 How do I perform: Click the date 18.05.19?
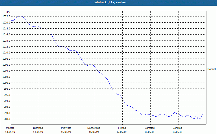tap(149, 132)
